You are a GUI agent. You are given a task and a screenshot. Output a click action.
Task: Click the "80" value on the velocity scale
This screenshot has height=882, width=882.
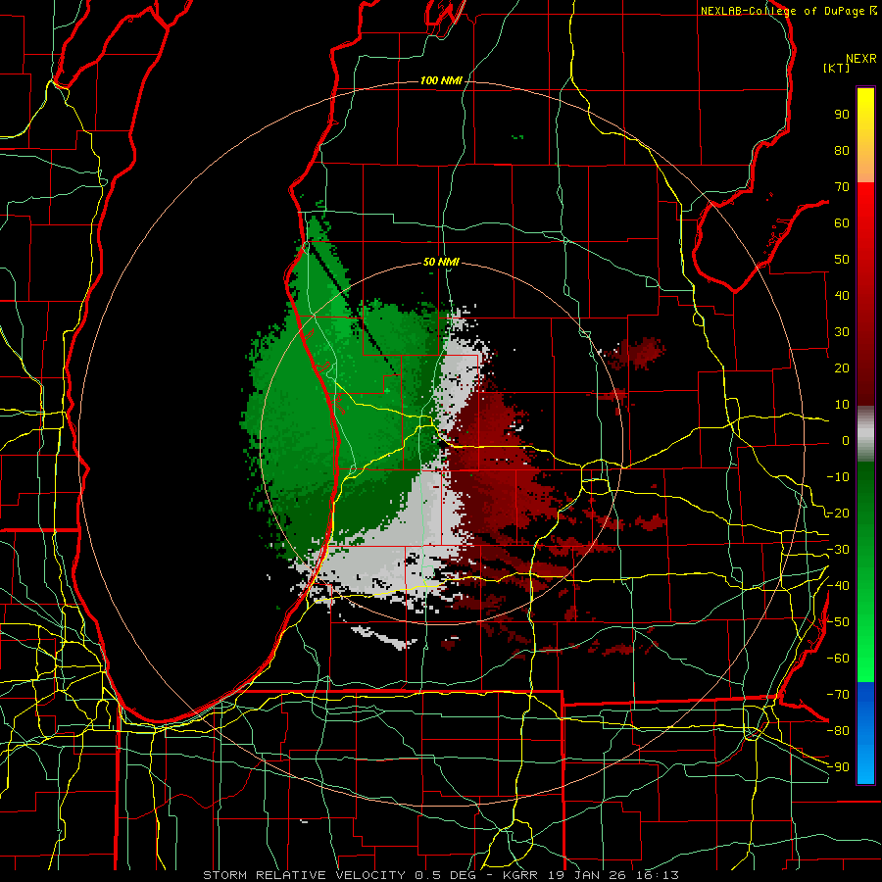click(842, 151)
